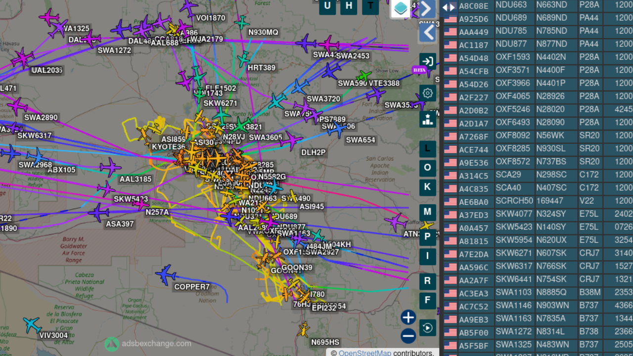The width and height of the screenshot is (633, 356).
Task: Open the stats podium icon
Action: [x=428, y=119]
